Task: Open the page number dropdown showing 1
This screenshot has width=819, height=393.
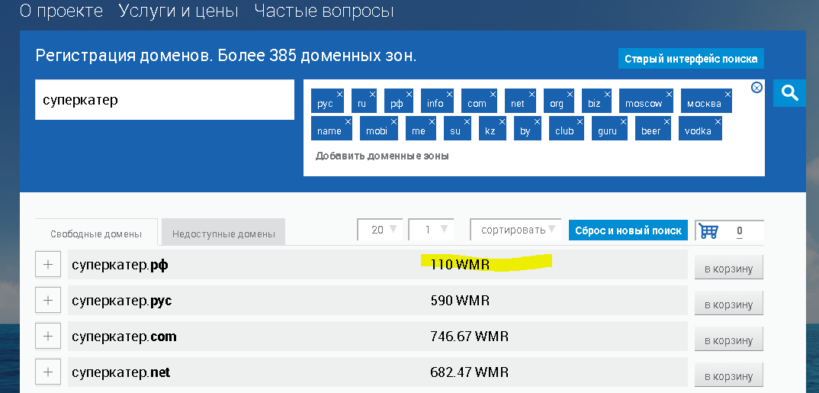Action: click(x=431, y=230)
